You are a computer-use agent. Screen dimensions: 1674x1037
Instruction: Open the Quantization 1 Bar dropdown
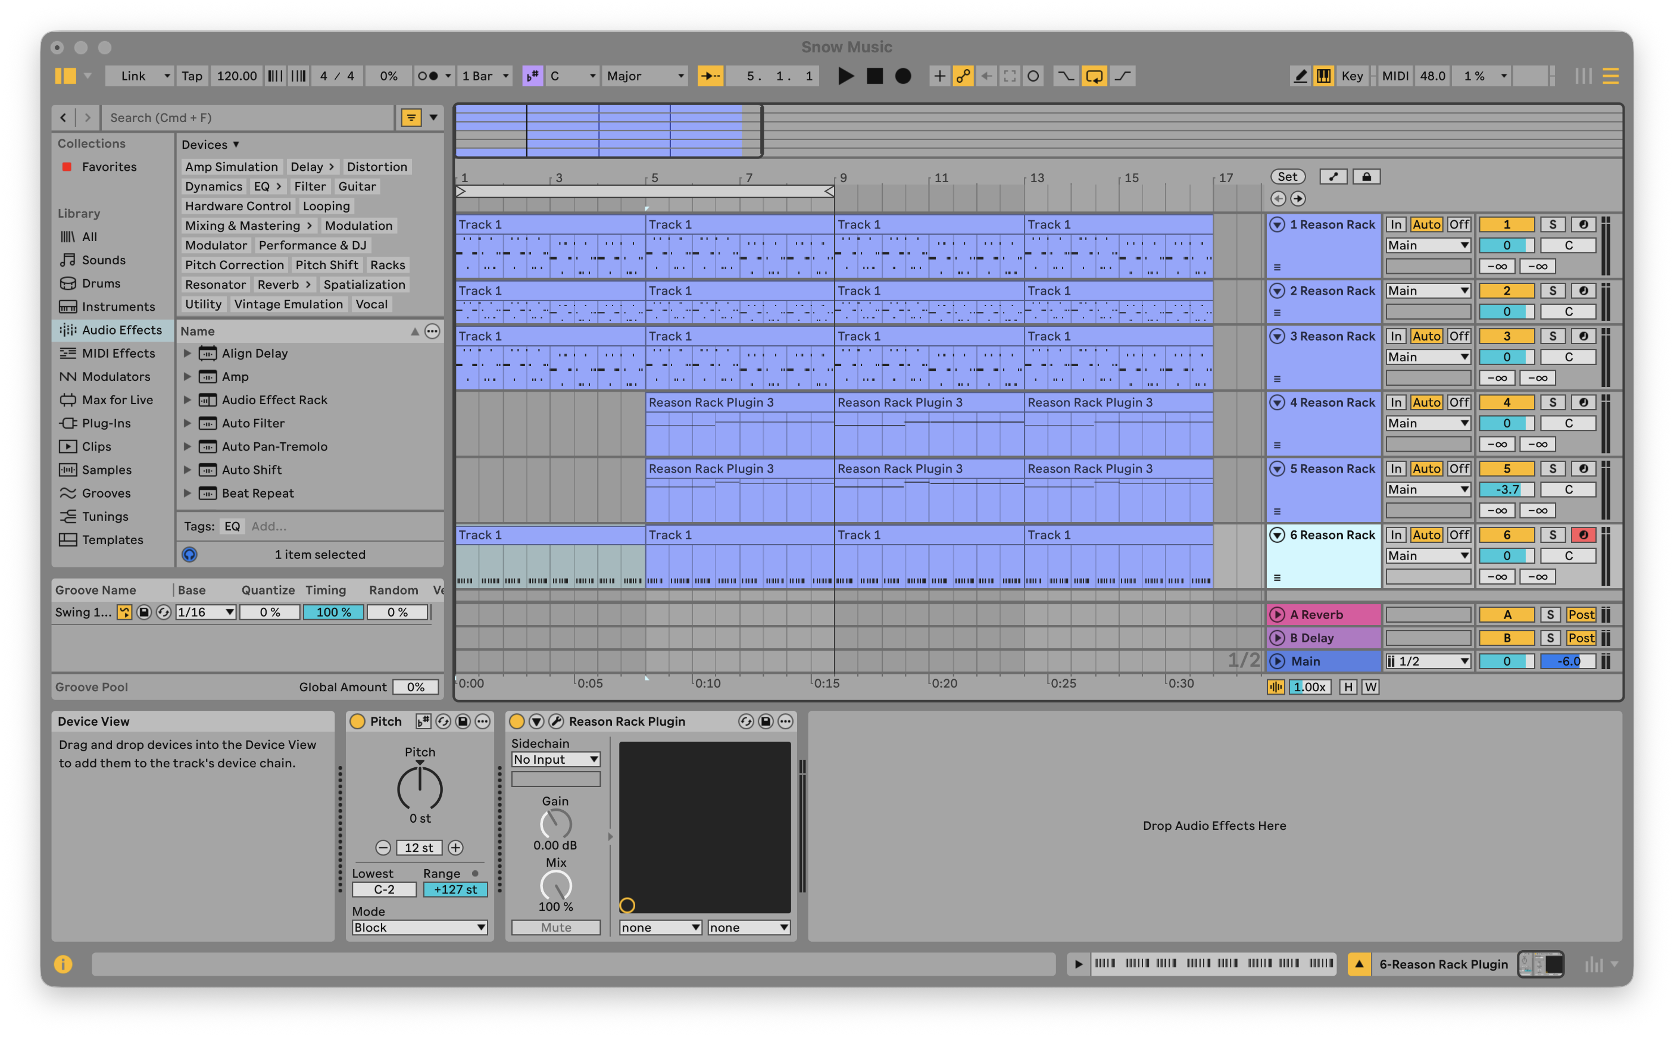pos(486,76)
